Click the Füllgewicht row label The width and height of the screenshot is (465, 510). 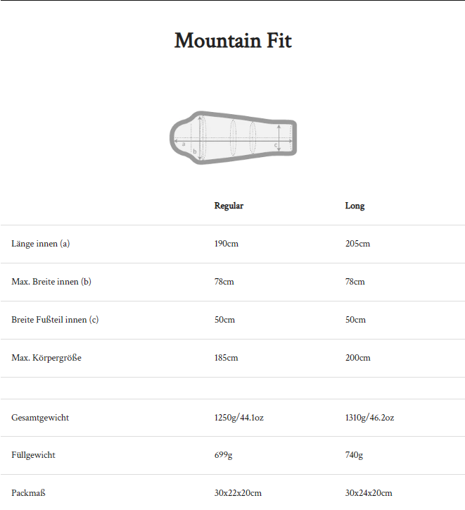coord(33,455)
